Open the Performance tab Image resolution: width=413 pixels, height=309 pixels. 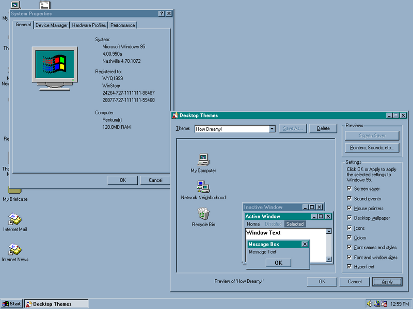click(x=123, y=25)
